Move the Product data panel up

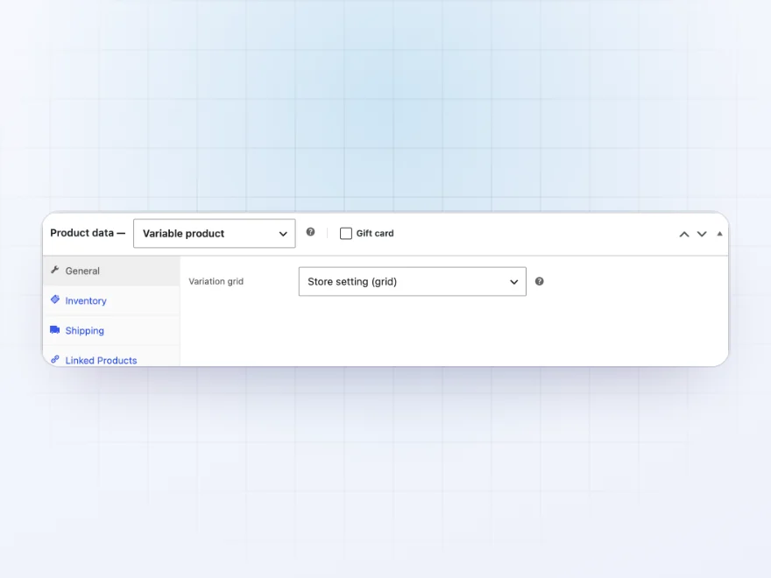point(684,234)
